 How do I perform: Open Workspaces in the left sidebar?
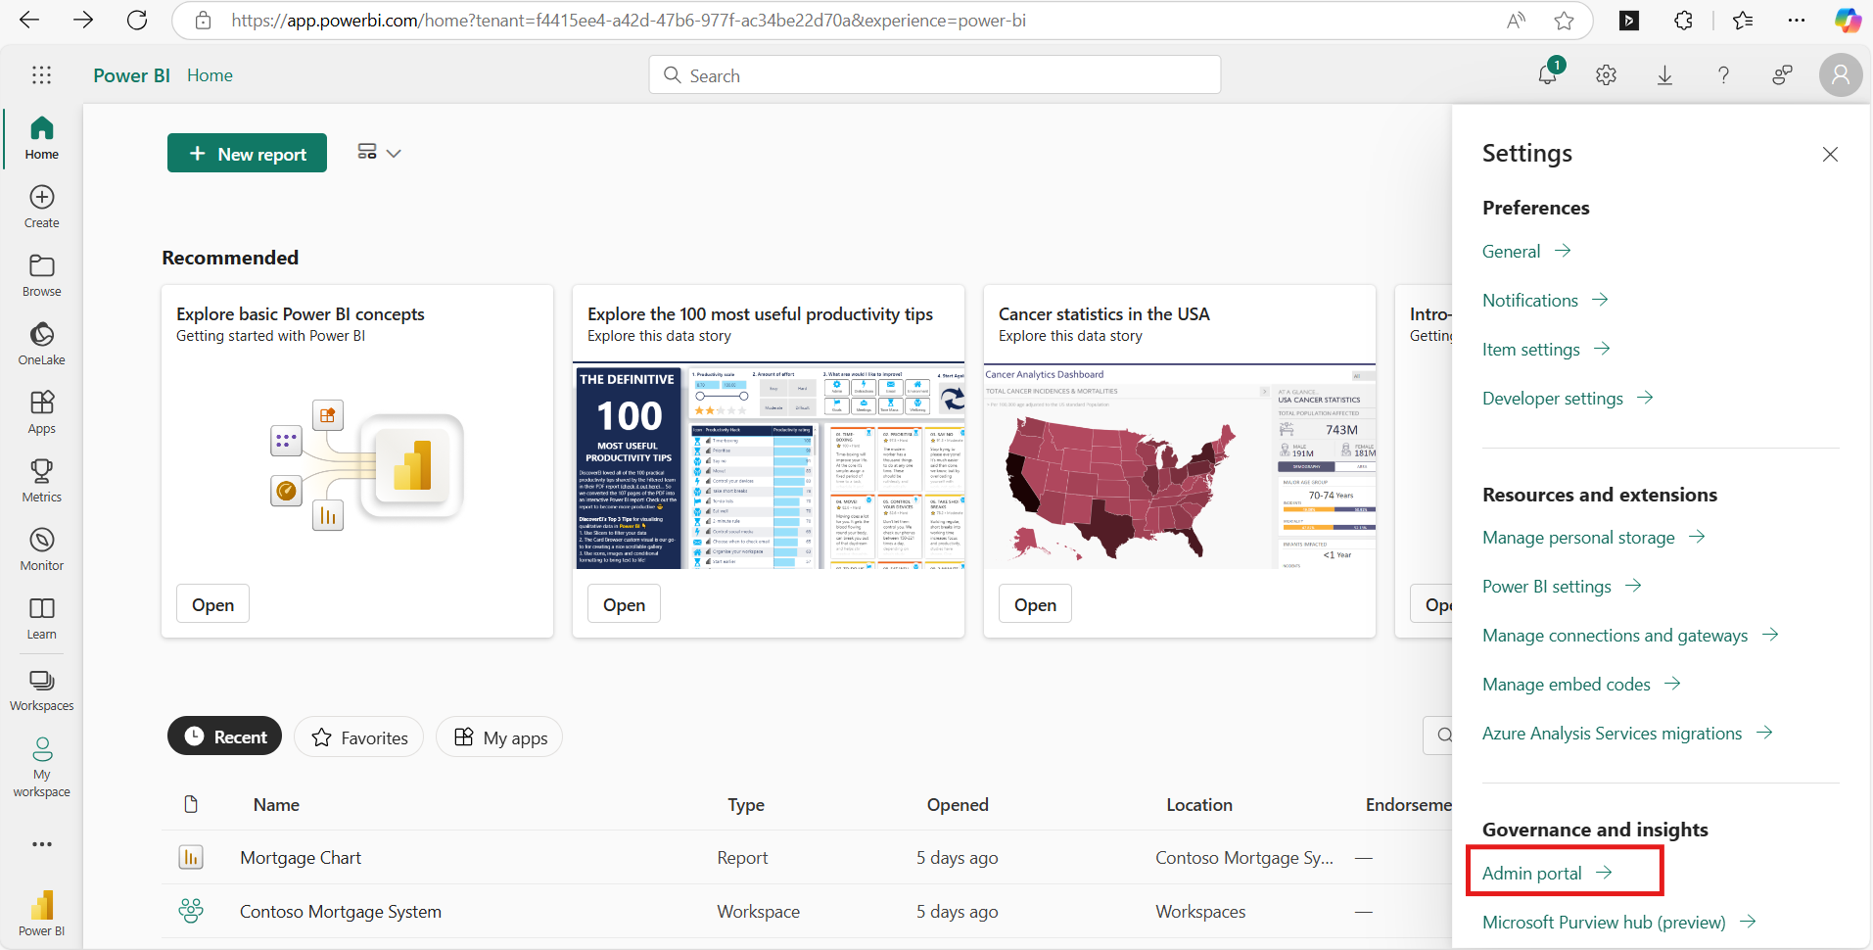tap(41, 689)
